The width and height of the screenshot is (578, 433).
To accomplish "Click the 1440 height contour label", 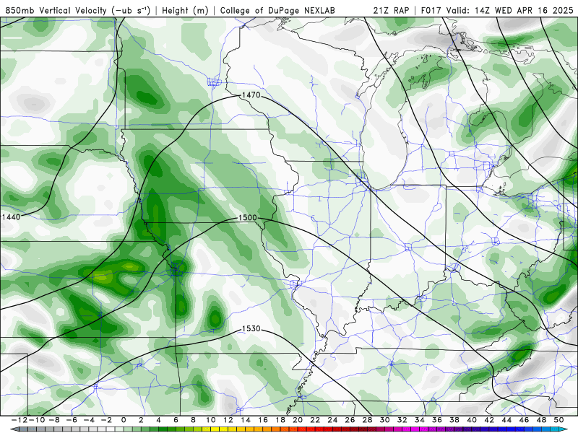I will point(11,217).
